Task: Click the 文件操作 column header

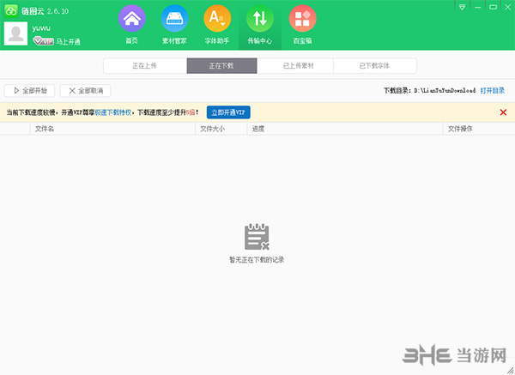Action: [x=479, y=129]
